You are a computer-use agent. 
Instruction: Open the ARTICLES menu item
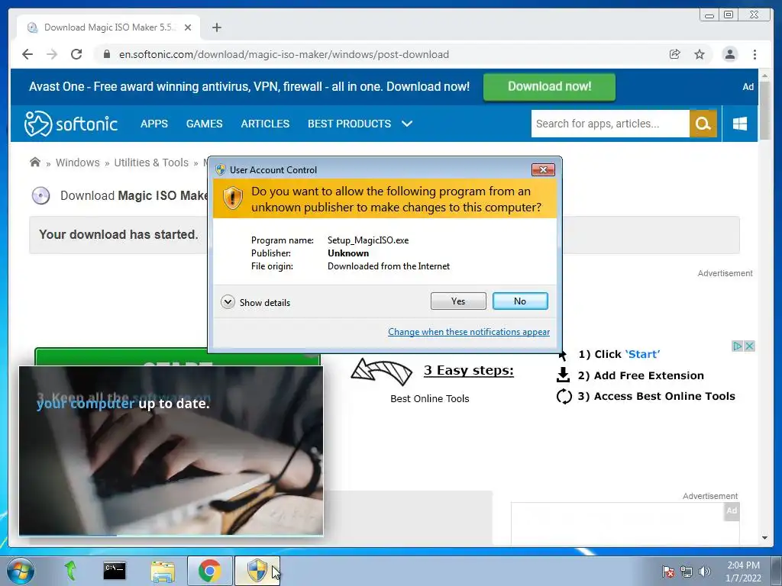[265, 124]
